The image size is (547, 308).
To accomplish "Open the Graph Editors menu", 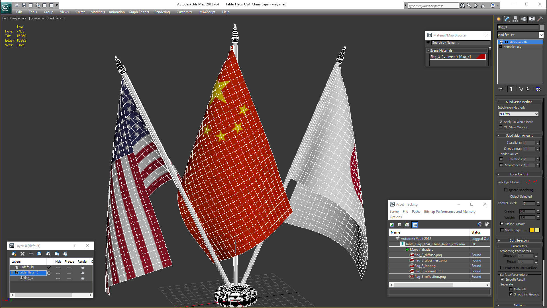I will [139, 12].
